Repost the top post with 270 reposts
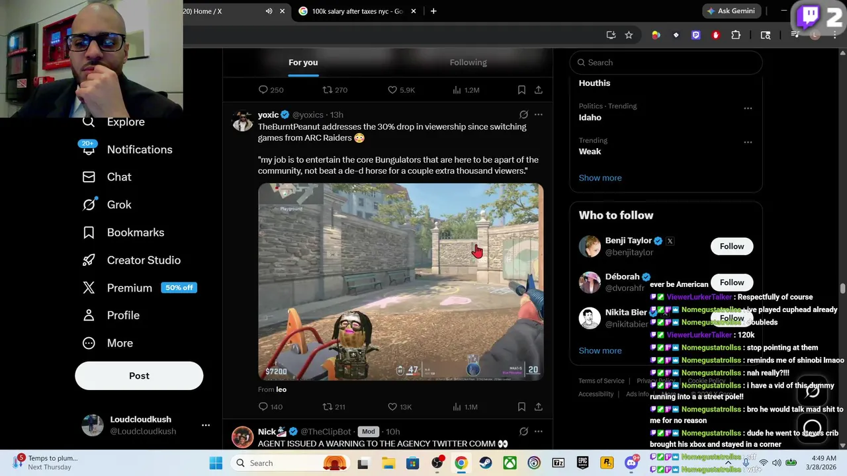 tap(335, 90)
